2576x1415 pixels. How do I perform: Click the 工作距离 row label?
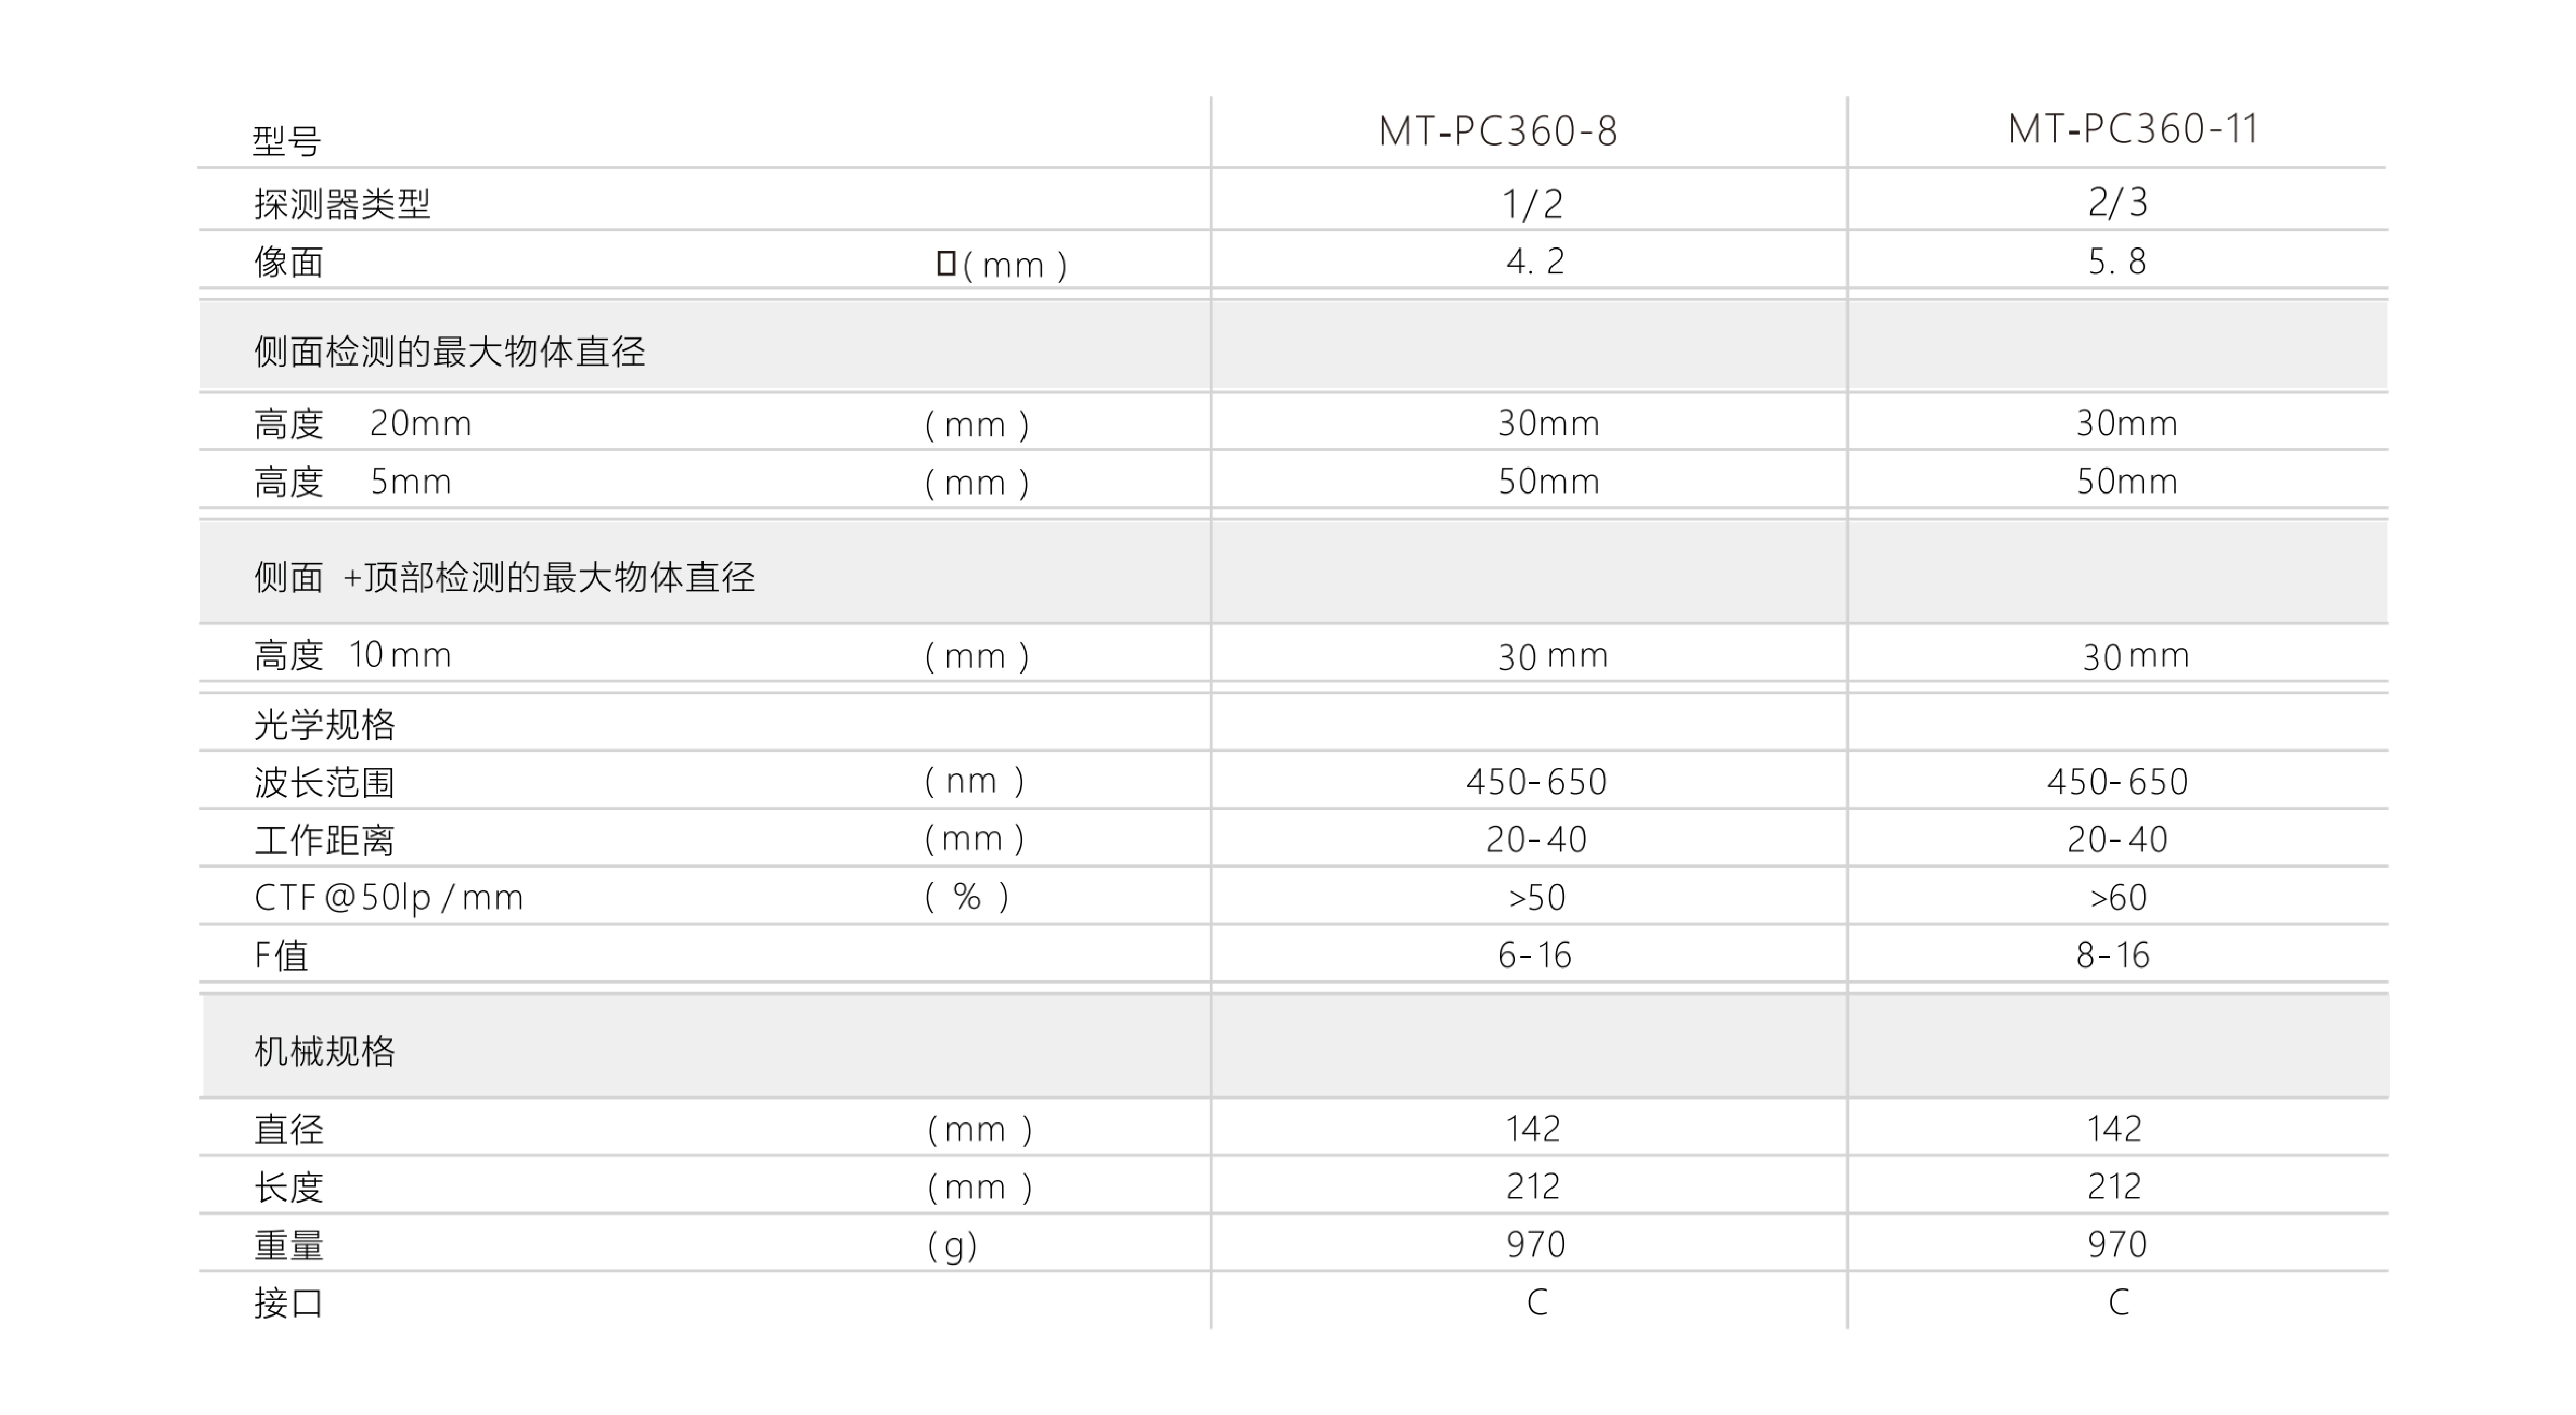click(x=324, y=840)
